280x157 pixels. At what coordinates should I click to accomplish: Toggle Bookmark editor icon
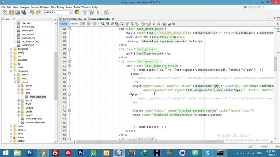point(137,24)
